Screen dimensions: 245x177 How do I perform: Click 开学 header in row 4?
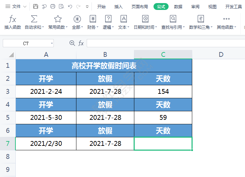coord(46,104)
